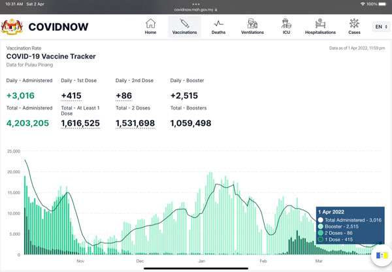Viewport: 392px width, 272px height.
Task: Open the Deaths heartbeat icon
Action: point(218,23)
